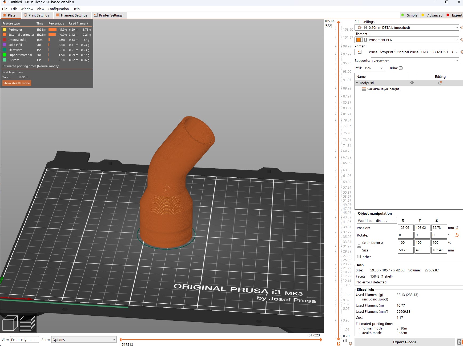This screenshot has width=463, height=346.
Task: Open the Window menu
Action: point(27,9)
